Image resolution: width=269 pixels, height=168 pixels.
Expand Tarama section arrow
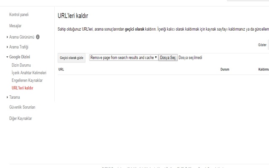point(7,97)
